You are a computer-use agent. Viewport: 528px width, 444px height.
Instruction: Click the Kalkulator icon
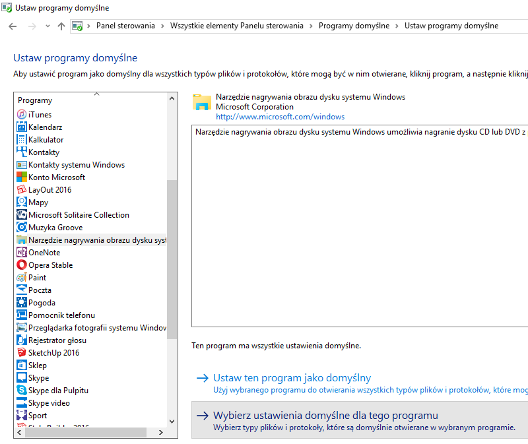22,139
